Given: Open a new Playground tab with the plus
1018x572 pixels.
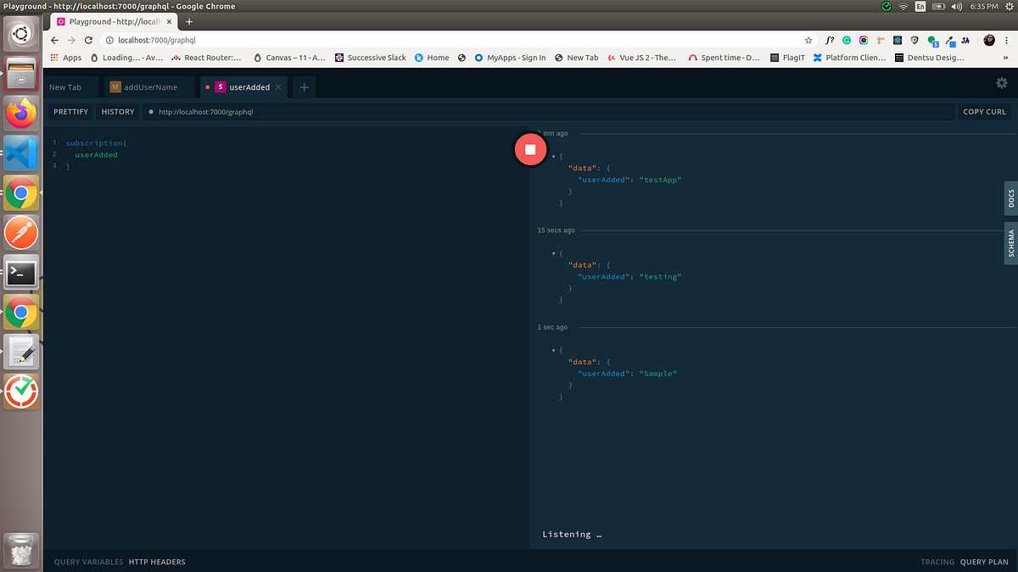Looking at the screenshot, I should [304, 86].
